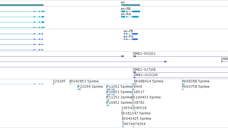Click the teal gene bar ending with a right arrow
228x128 pixels.
(22, 5)
